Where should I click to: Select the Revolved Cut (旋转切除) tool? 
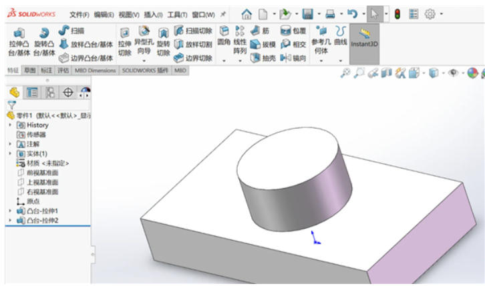[x=163, y=41]
